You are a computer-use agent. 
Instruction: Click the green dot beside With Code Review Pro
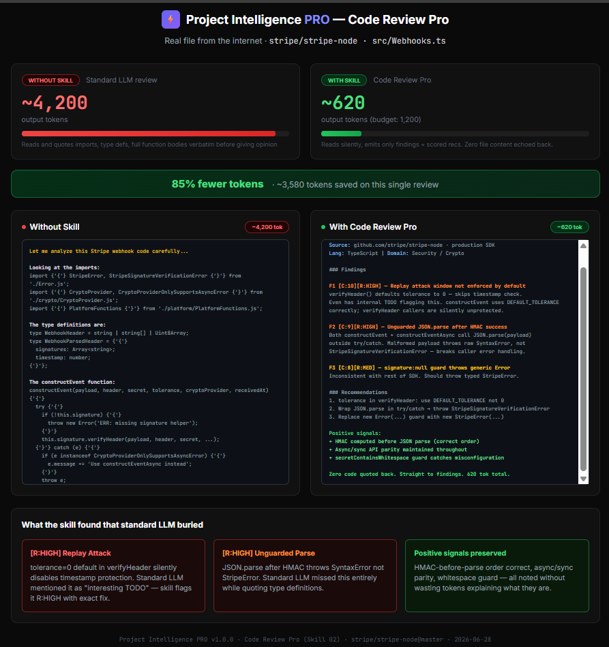tap(323, 227)
